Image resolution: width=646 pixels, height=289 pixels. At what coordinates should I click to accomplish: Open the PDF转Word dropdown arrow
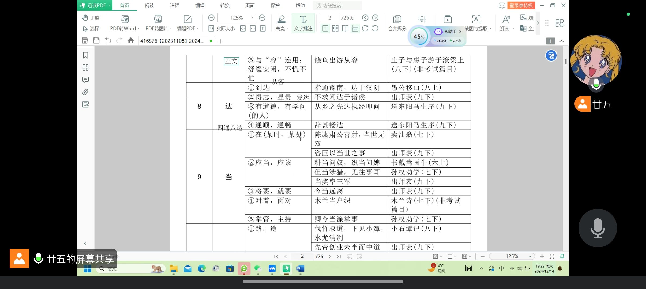tap(138, 28)
